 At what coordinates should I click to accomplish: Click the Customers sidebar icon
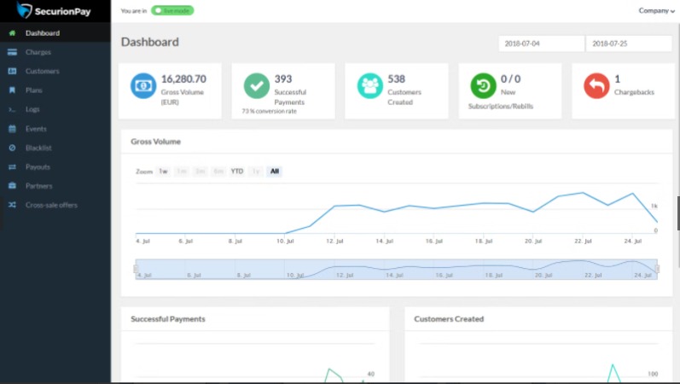click(12, 71)
